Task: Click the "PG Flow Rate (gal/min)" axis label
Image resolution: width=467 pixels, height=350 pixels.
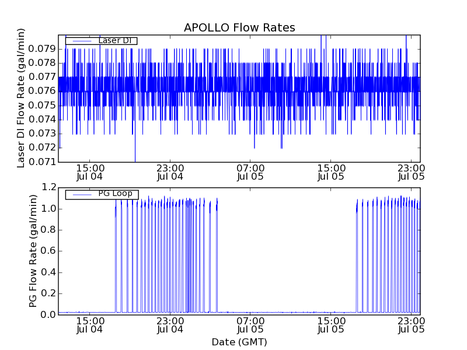Action: pyautogui.click(x=33, y=251)
